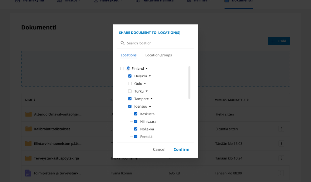This screenshot has height=182, width=311.
Task: Expand the Turku node arrow
Action: [x=147, y=91]
